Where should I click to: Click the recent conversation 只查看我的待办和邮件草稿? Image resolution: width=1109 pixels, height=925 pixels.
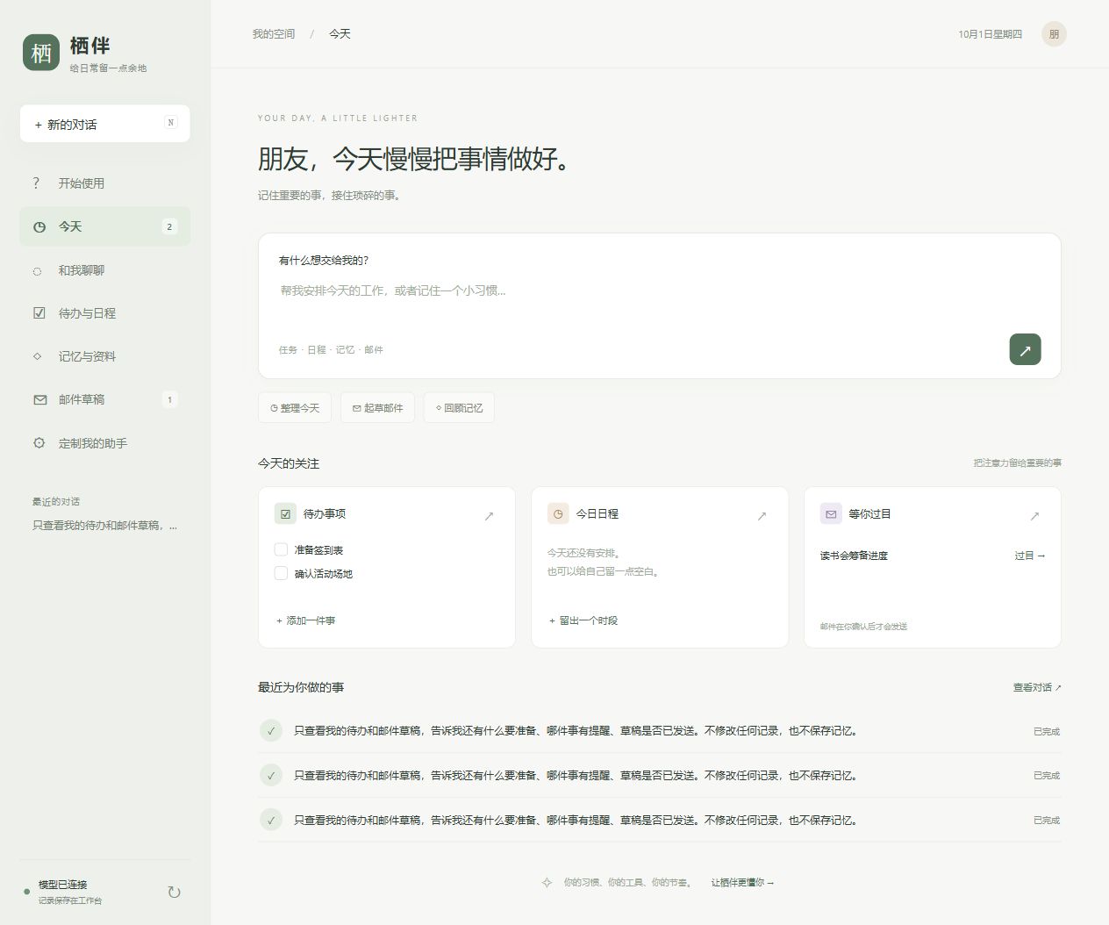105,526
